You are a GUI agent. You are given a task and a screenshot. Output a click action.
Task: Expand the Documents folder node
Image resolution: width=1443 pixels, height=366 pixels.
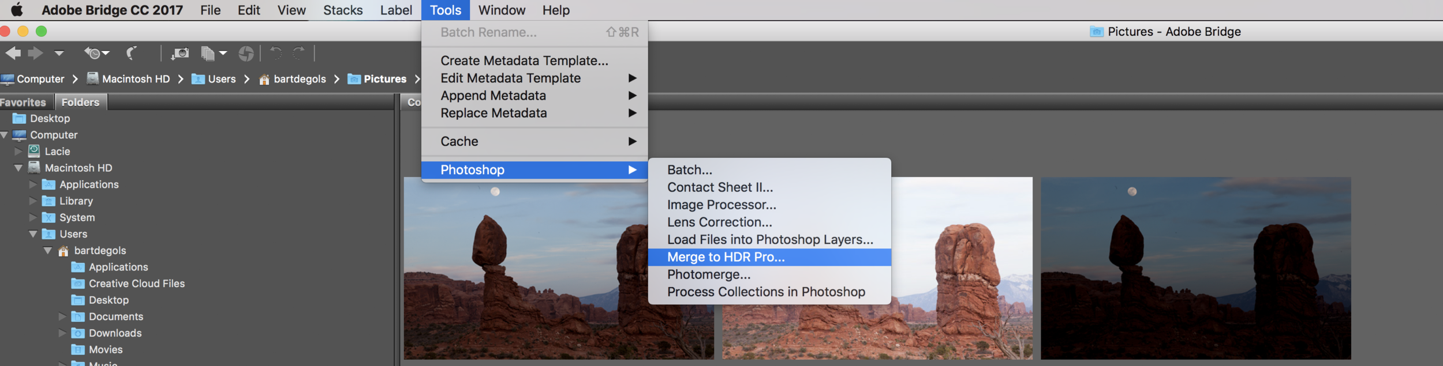click(62, 316)
